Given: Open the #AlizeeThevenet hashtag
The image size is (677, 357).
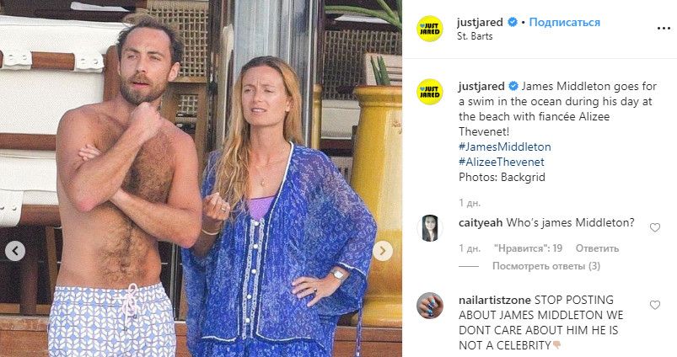Looking at the screenshot, I should pos(502,163).
